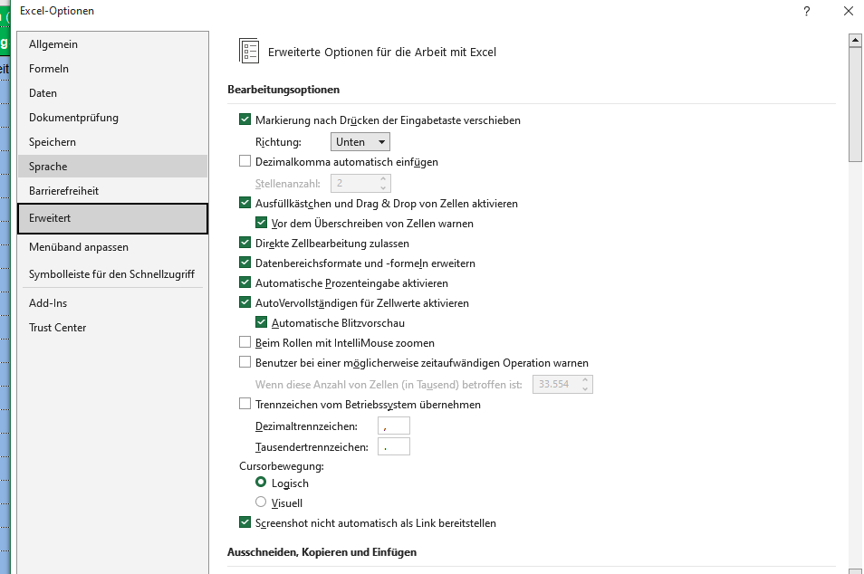
Task: Click the Bearbeitungsoptionen section heading
Action: point(283,90)
